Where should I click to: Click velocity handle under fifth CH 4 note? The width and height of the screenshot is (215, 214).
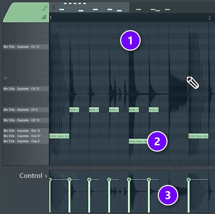click(x=149, y=180)
